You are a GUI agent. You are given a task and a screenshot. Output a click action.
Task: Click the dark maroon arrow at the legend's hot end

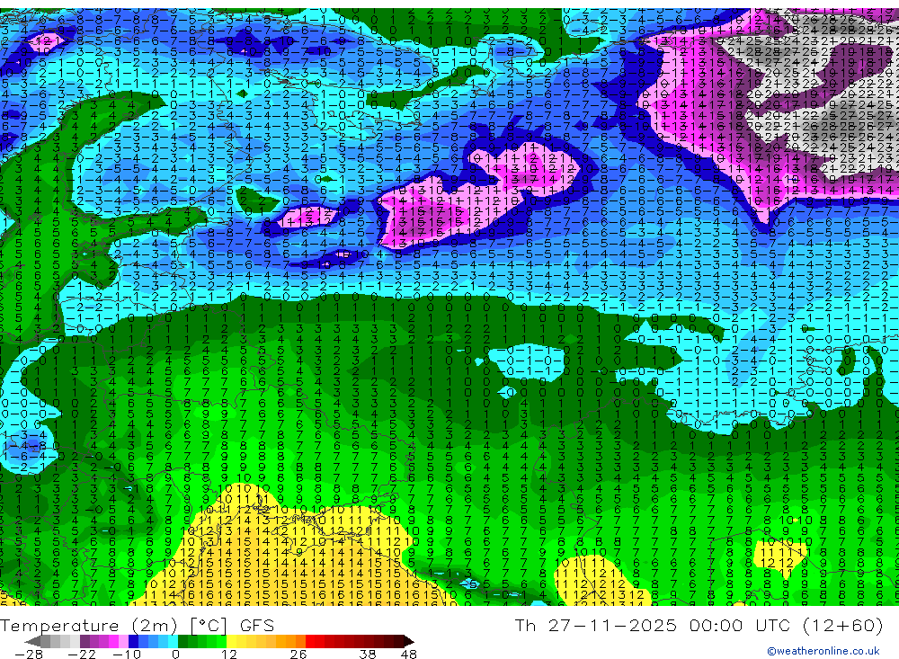tap(408, 641)
